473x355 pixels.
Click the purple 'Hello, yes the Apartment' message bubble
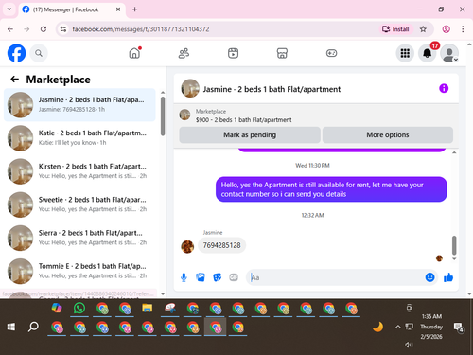(x=331, y=189)
